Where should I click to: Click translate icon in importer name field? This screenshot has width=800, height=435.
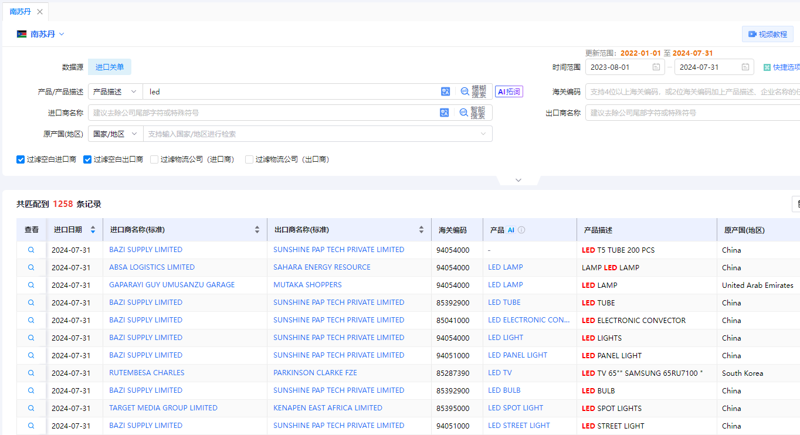[445, 113]
